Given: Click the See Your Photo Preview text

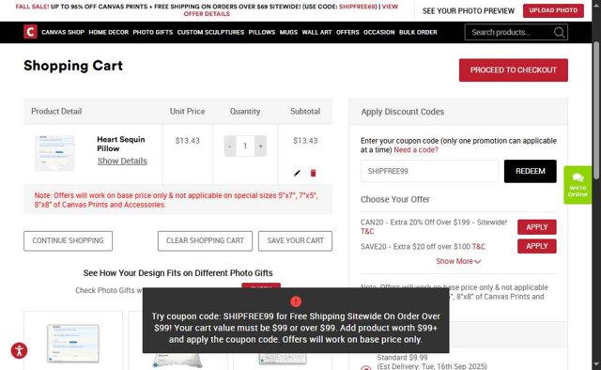Looking at the screenshot, I should tap(469, 11).
